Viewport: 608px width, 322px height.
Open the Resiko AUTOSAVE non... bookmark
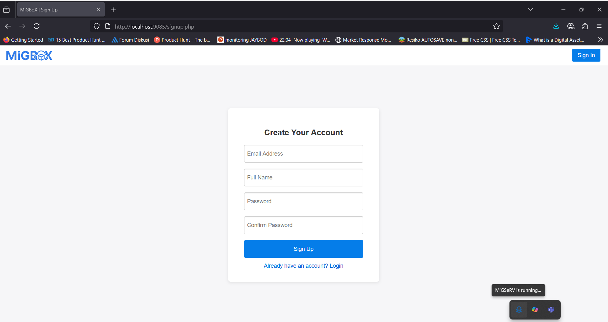tap(428, 40)
